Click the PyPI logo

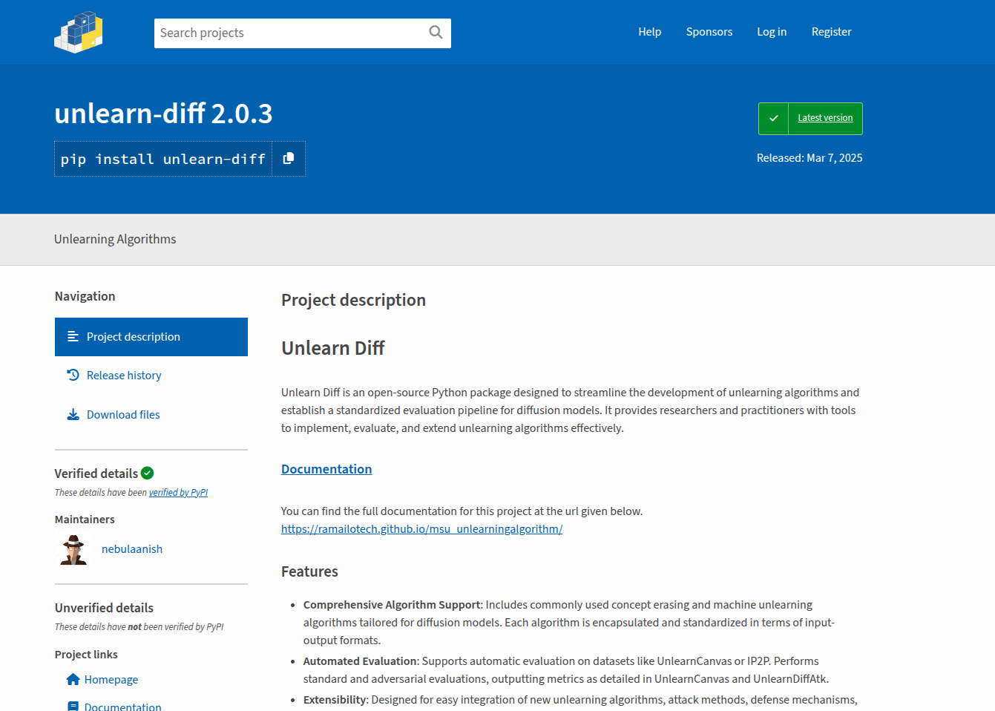(79, 32)
